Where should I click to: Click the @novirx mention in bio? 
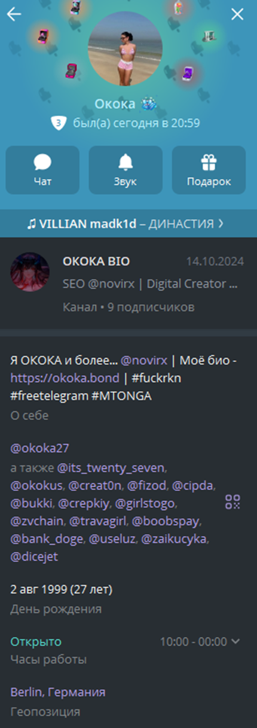[x=142, y=361]
